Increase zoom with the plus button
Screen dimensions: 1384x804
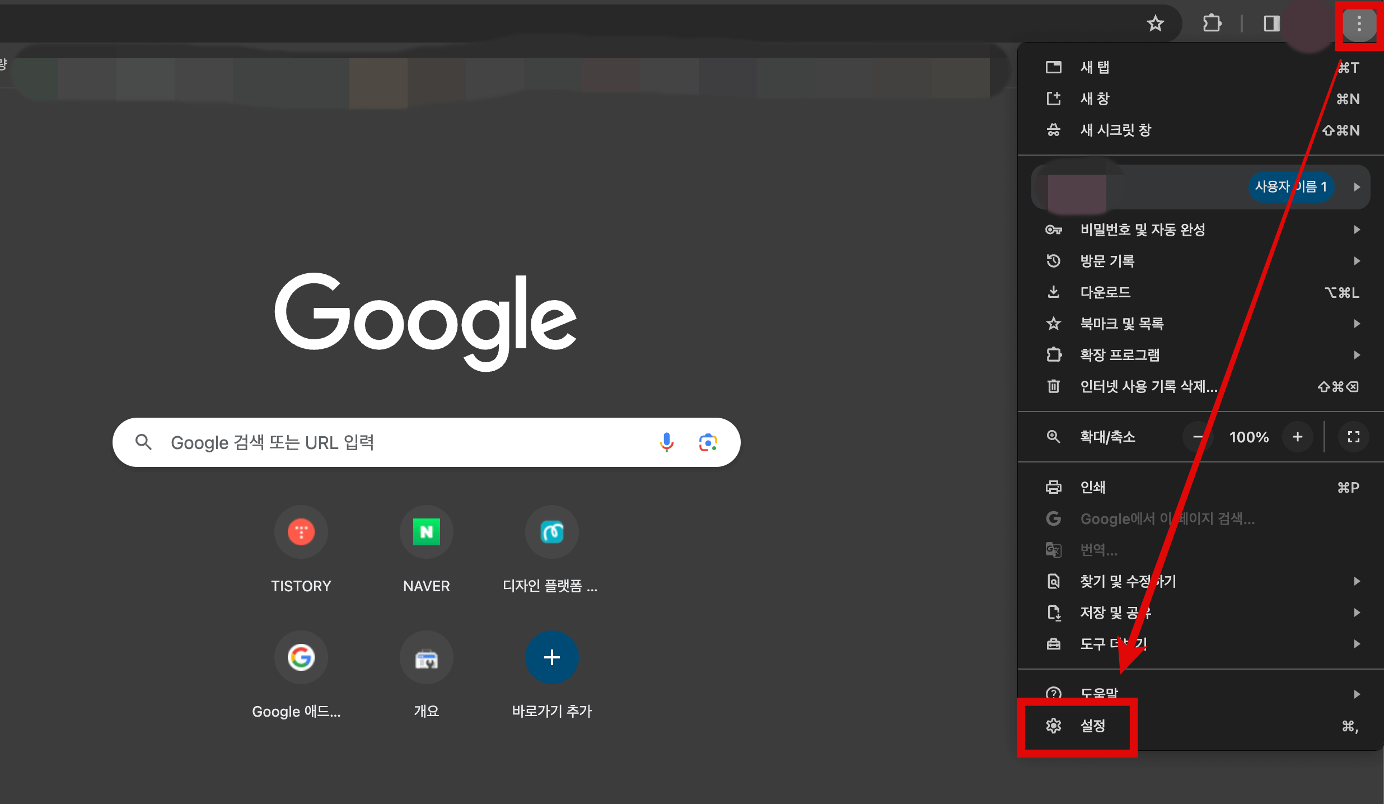coord(1298,437)
